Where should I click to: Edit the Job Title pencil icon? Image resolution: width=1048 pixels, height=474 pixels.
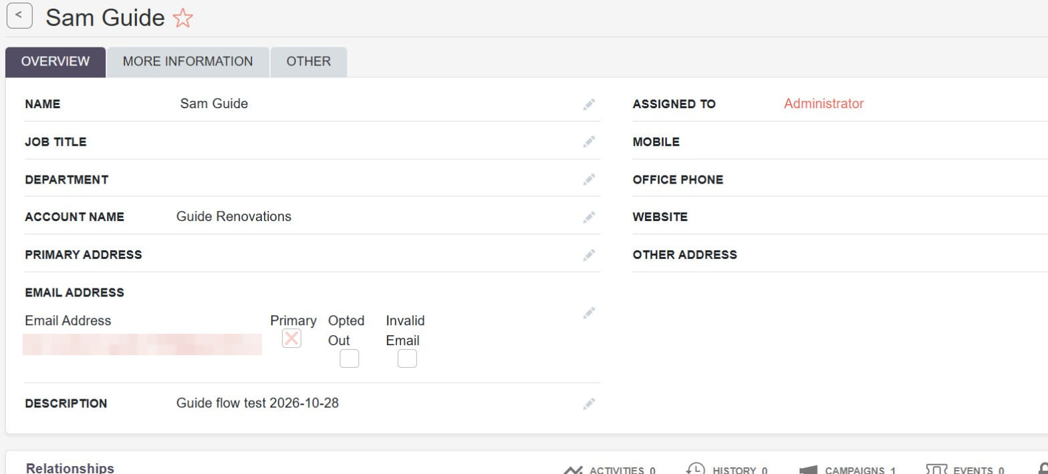(x=589, y=142)
